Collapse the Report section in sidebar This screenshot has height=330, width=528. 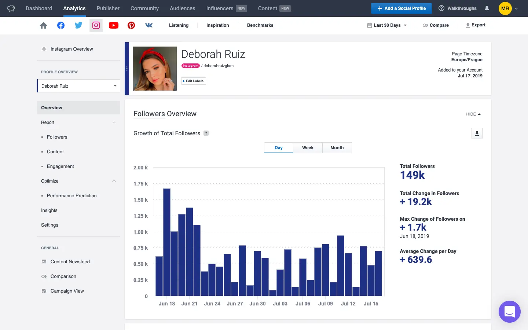[114, 122]
